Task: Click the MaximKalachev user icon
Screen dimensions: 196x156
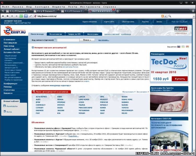Action: (4, 106)
